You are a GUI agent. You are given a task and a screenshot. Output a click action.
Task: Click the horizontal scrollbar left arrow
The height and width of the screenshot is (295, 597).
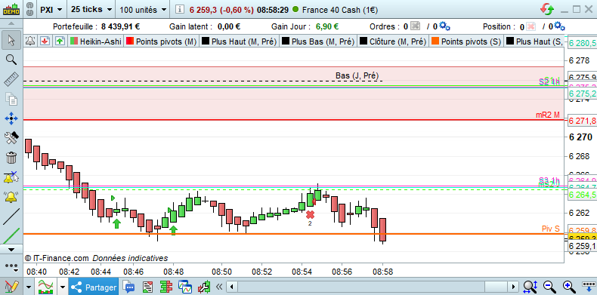coord(231,287)
